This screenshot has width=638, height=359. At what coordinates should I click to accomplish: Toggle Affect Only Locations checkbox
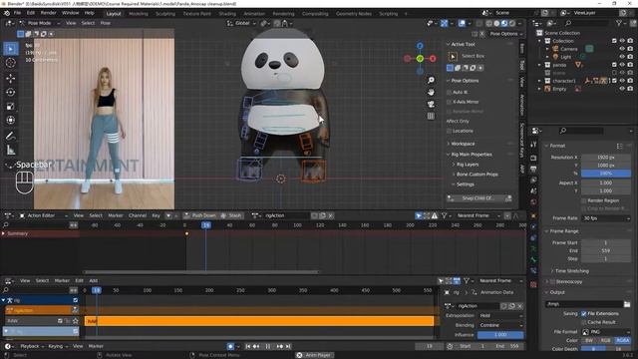450,131
